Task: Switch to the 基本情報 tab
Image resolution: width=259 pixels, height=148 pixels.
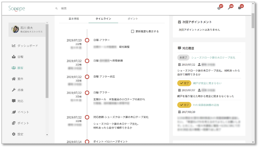Action: pyautogui.click(x=74, y=19)
